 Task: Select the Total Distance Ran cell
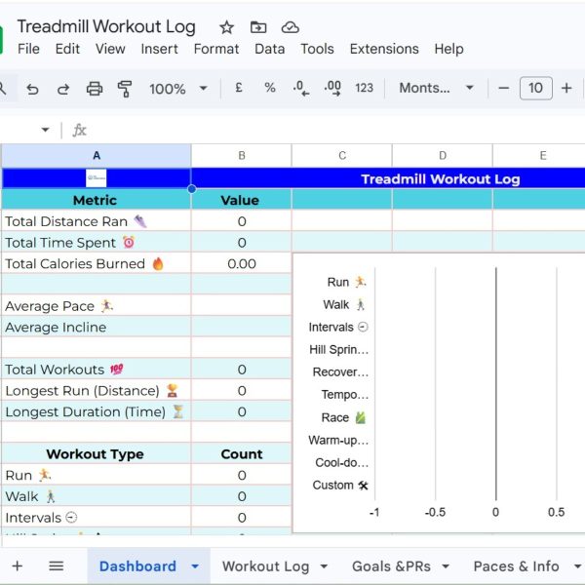pos(97,221)
